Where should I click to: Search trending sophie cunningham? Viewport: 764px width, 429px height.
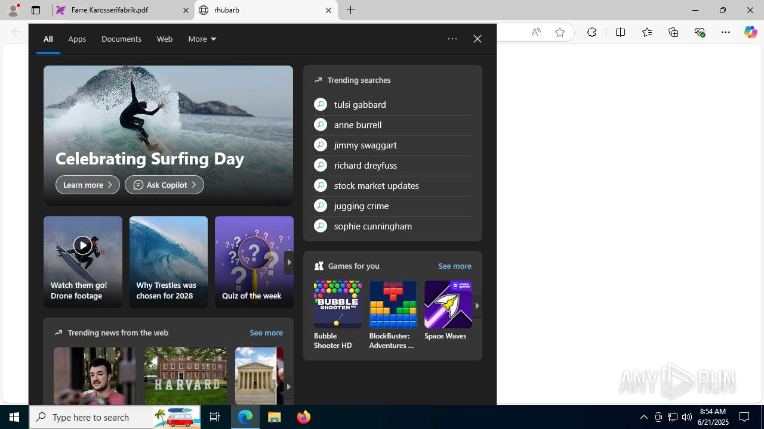coord(393,226)
